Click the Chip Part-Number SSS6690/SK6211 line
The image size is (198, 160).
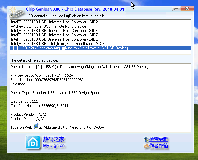click(x=39, y=106)
